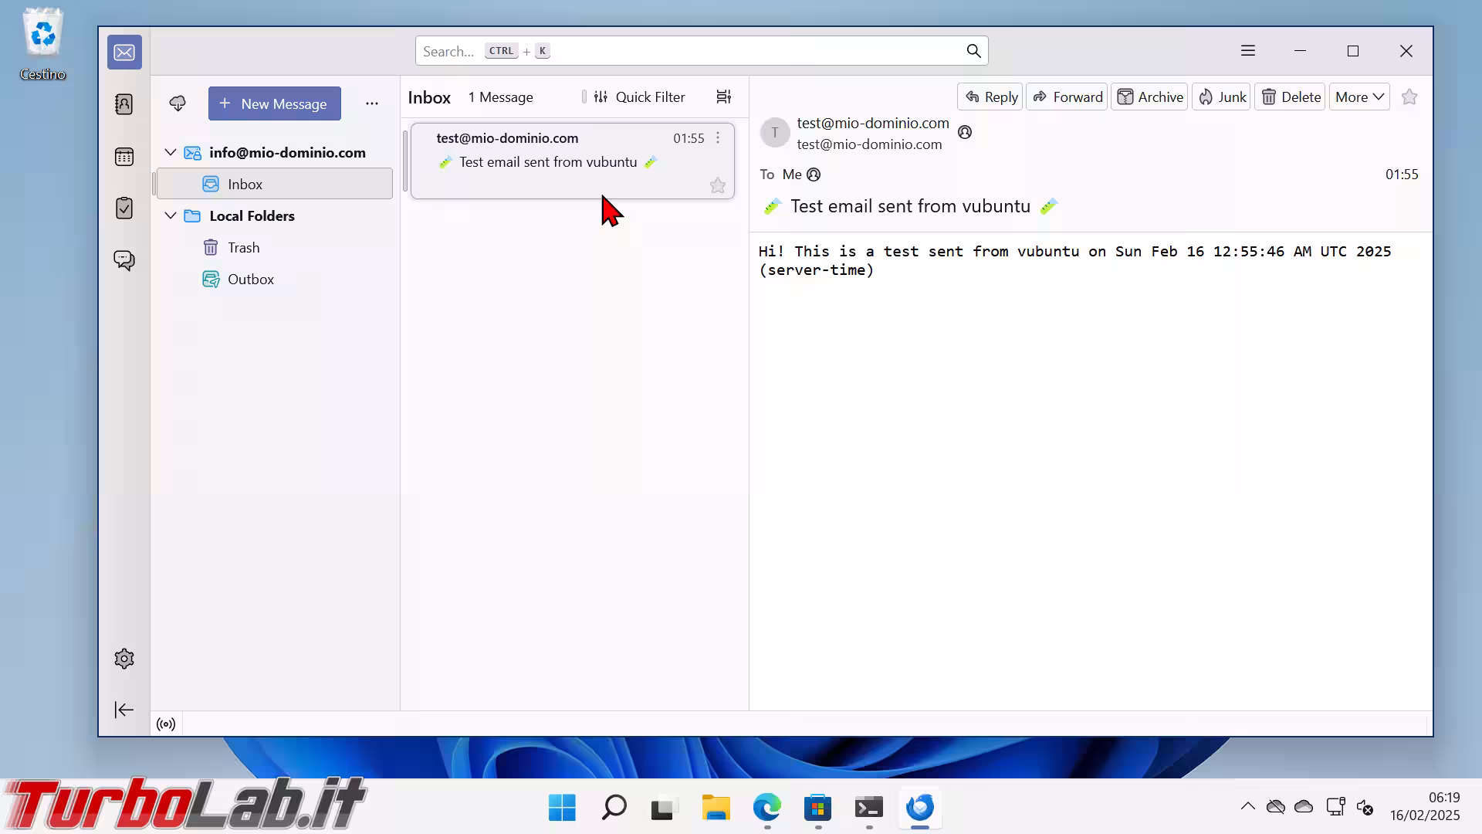Open the More actions dropdown
This screenshot has width=1482, height=834.
click(x=1358, y=97)
